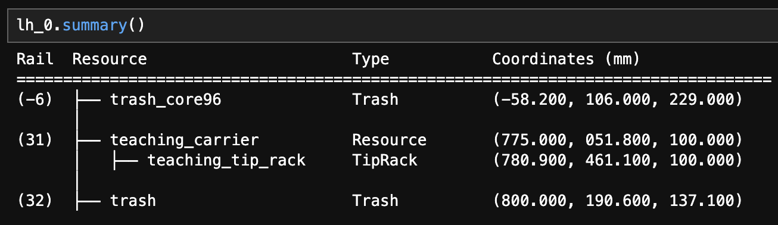
Task: Click the rail number (31)
Action: [35, 140]
